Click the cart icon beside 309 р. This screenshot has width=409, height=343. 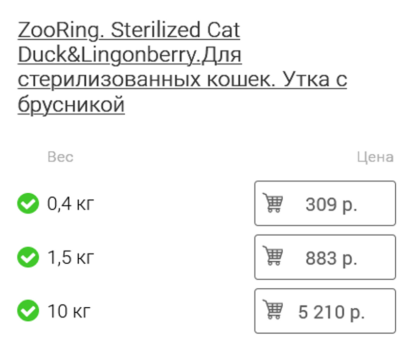[273, 203]
